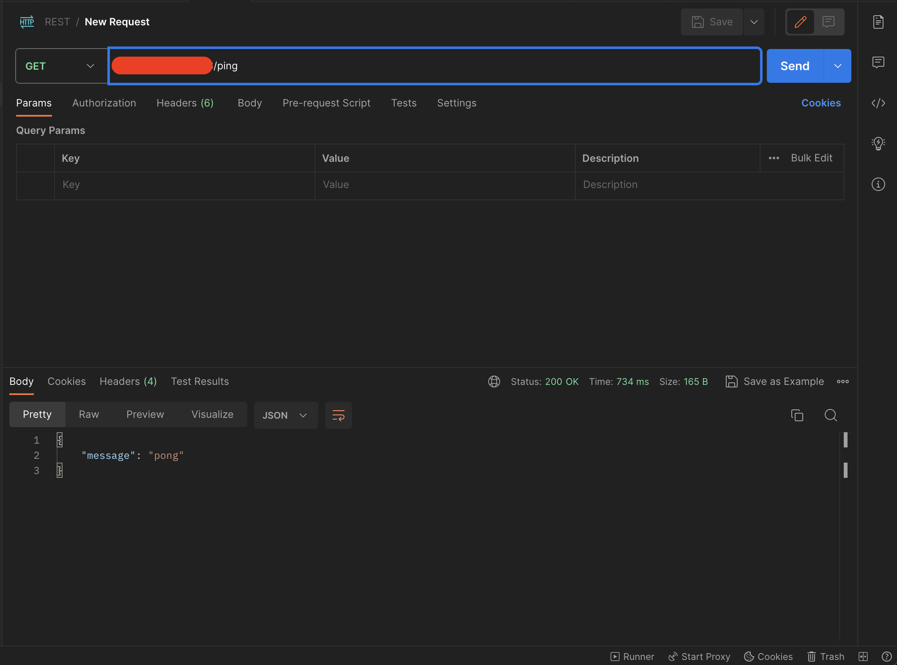Click the URL input field
This screenshot has height=665, width=897.
coord(434,65)
